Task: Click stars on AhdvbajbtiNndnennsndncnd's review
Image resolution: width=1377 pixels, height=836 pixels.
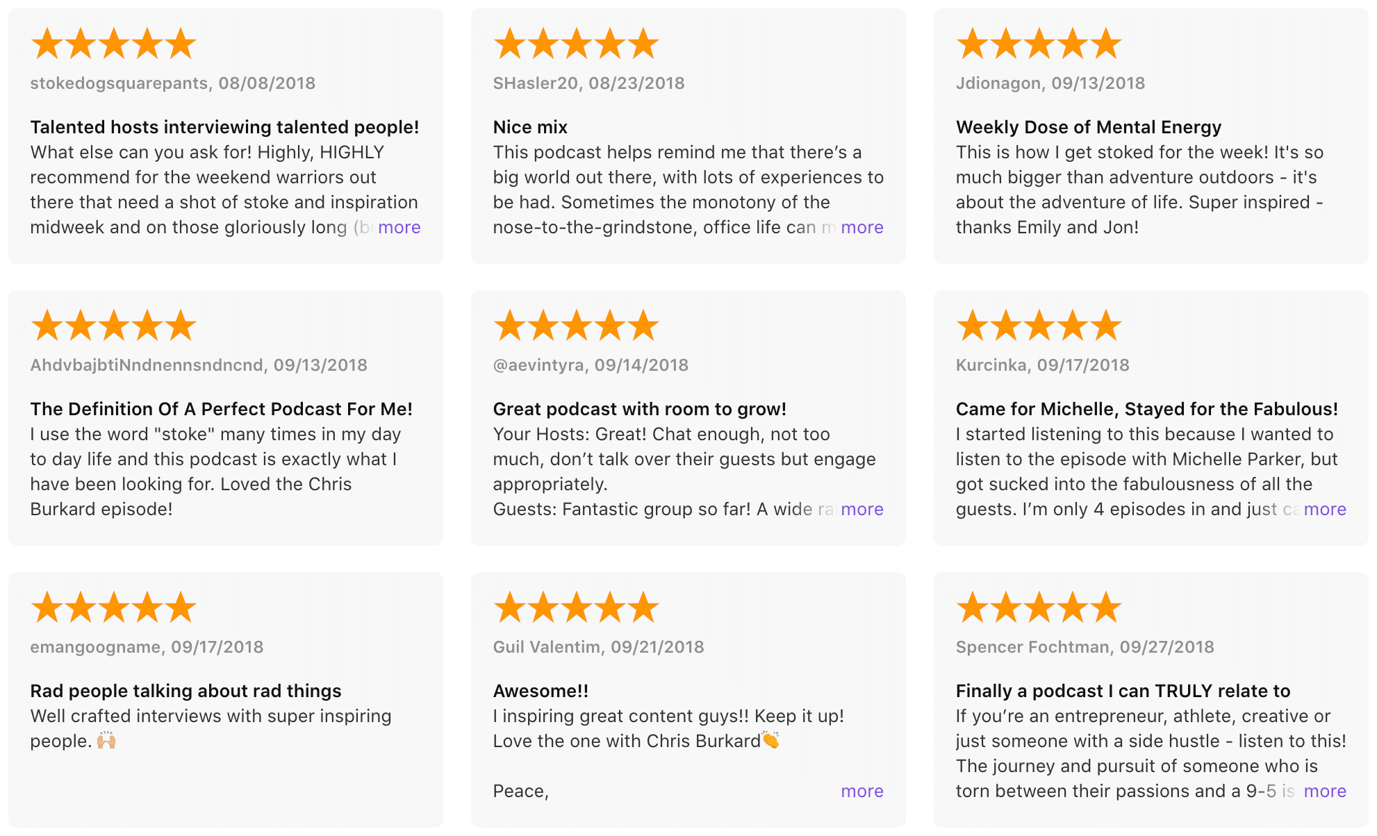Action: point(114,326)
